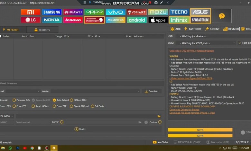Click the Partition column header
251x151 pixels.
coord(28,36)
